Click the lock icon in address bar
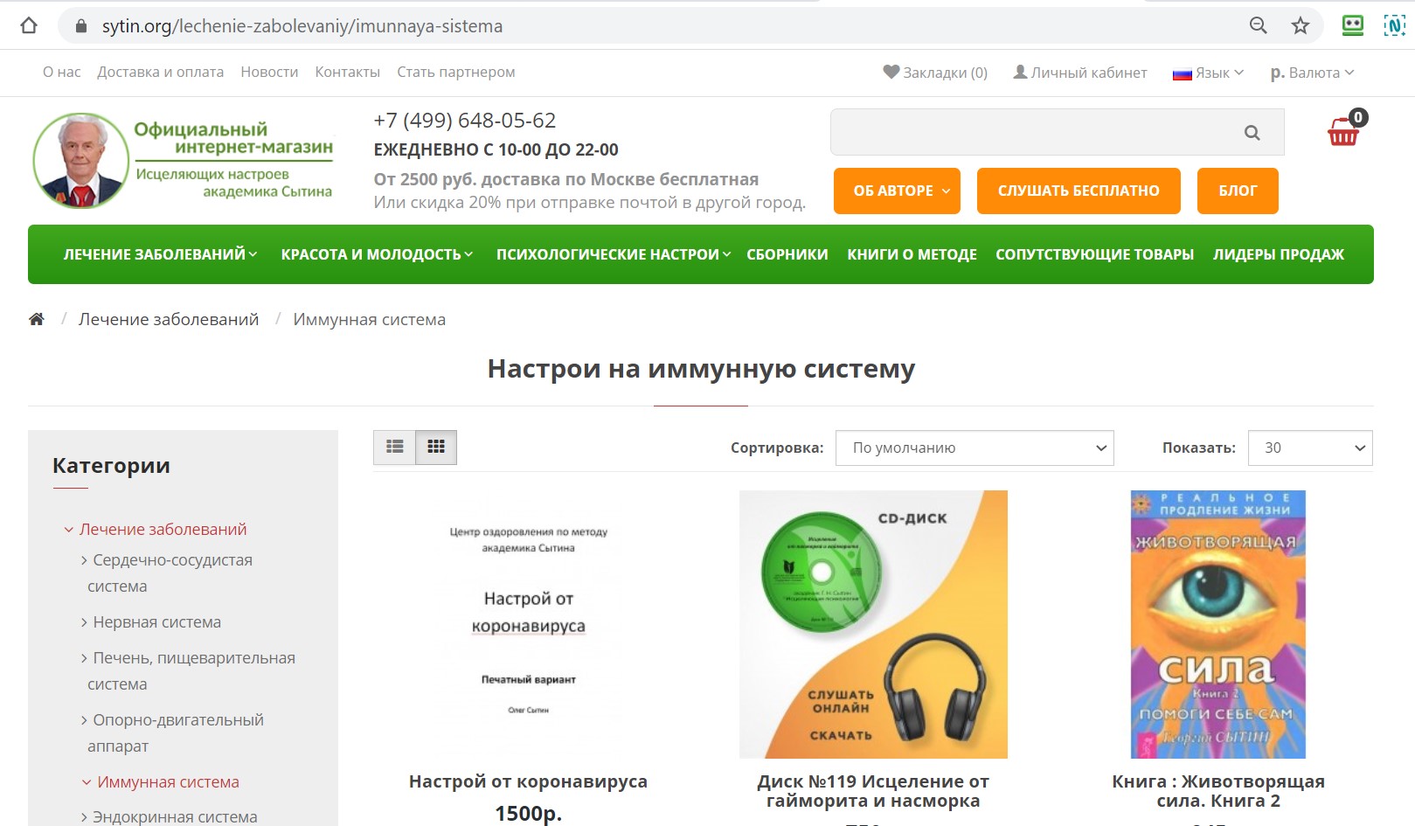Image resolution: width=1415 pixels, height=826 pixels. point(81,26)
